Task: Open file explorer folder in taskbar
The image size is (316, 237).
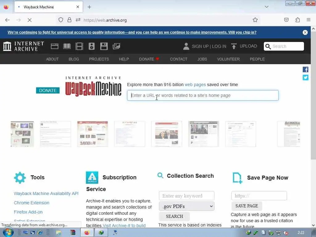Action: (x=59, y=233)
